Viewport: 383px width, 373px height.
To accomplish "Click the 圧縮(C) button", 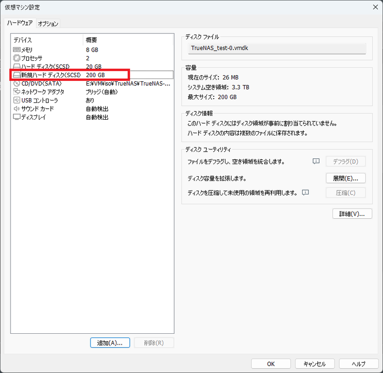I will click(346, 193).
